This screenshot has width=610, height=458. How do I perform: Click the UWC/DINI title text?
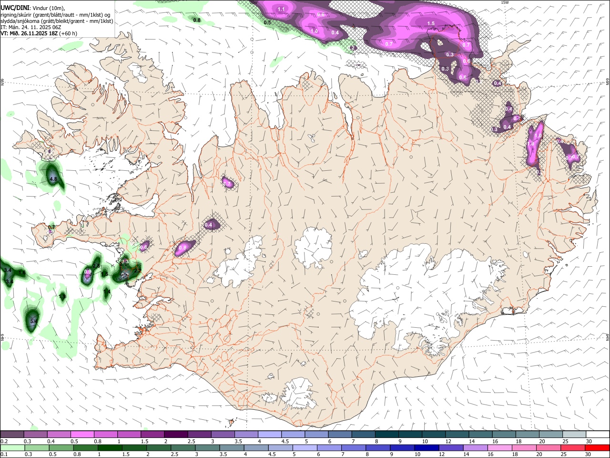tap(14, 8)
